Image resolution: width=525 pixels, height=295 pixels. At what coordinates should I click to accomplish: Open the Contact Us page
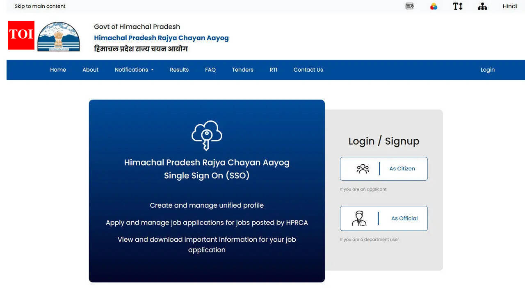click(308, 70)
